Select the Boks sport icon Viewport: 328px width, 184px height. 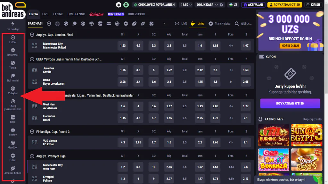click(13, 119)
